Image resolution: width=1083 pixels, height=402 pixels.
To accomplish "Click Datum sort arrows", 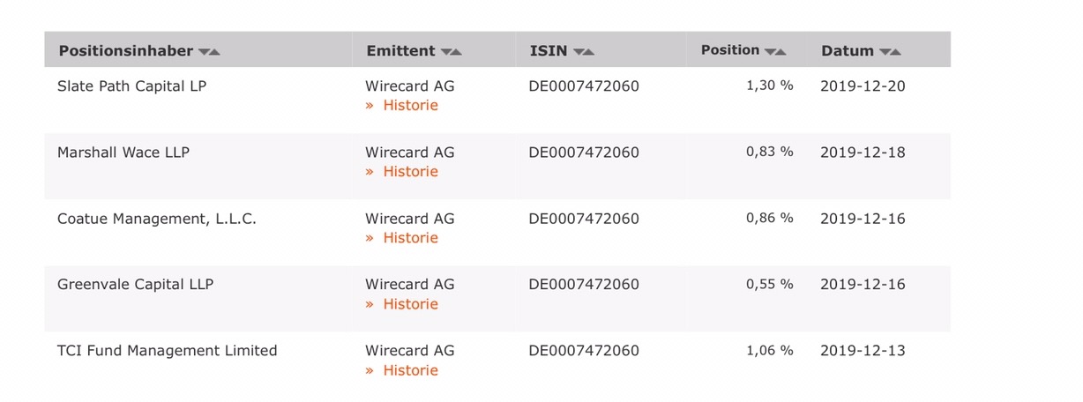I will [890, 52].
